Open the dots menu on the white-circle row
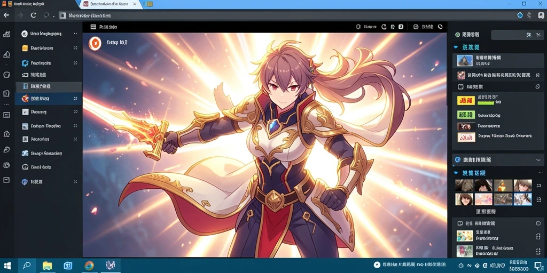 pos(75,34)
